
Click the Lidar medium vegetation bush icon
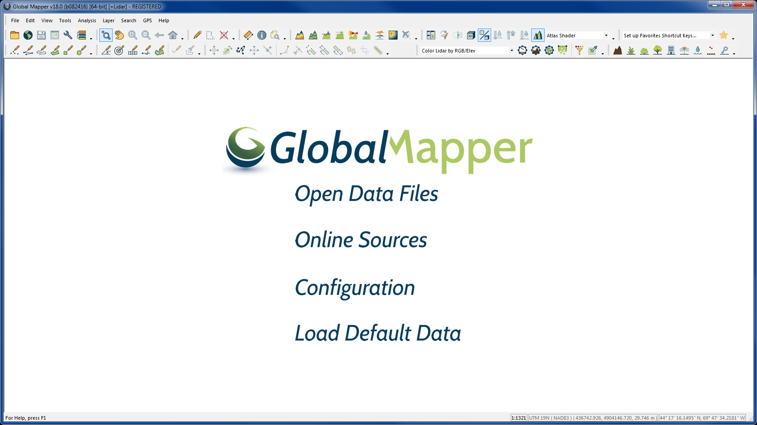pyautogui.click(x=644, y=50)
